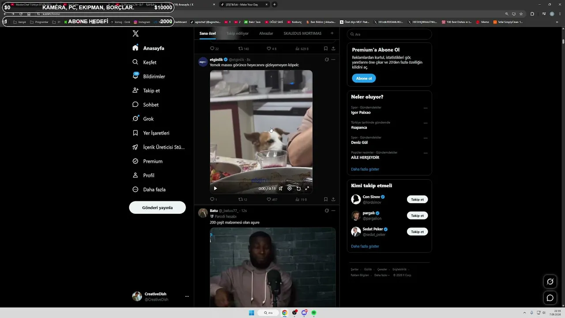Open the etginlik profile avatar
The image size is (565, 318).
pos(203,62)
